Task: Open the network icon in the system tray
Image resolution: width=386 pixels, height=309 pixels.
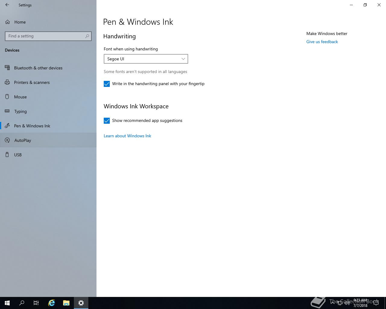Action: click(x=340, y=303)
